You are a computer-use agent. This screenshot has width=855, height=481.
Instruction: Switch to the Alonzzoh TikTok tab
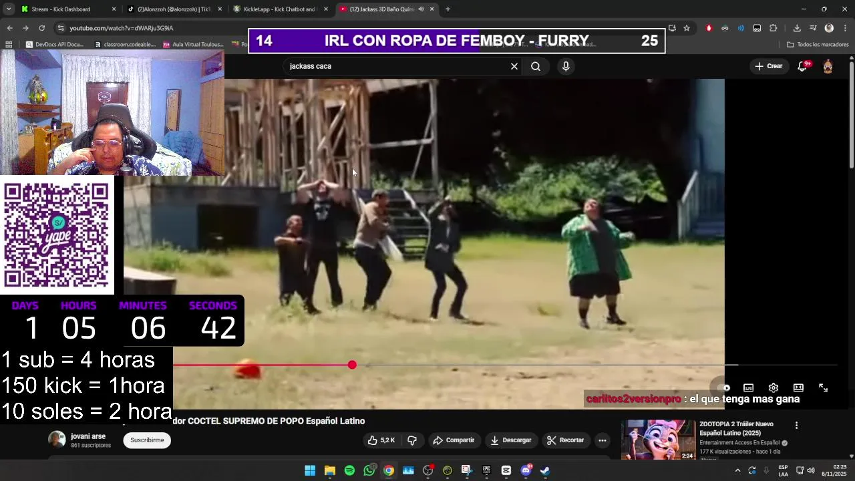click(x=175, y=9)
